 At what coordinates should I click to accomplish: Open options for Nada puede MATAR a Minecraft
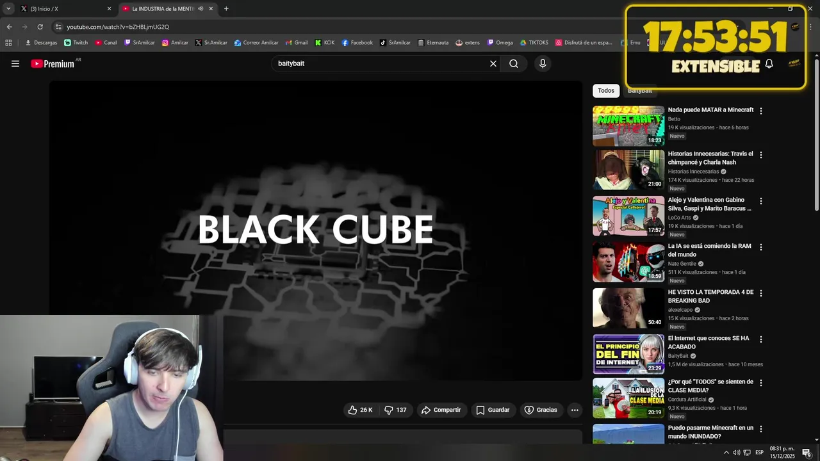761,111
